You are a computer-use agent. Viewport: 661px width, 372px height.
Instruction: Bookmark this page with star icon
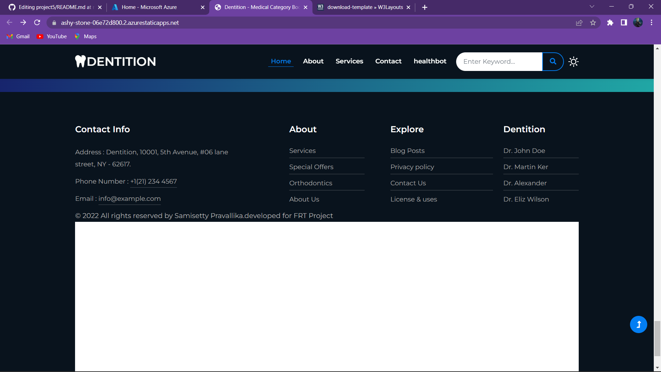point(593,23)
